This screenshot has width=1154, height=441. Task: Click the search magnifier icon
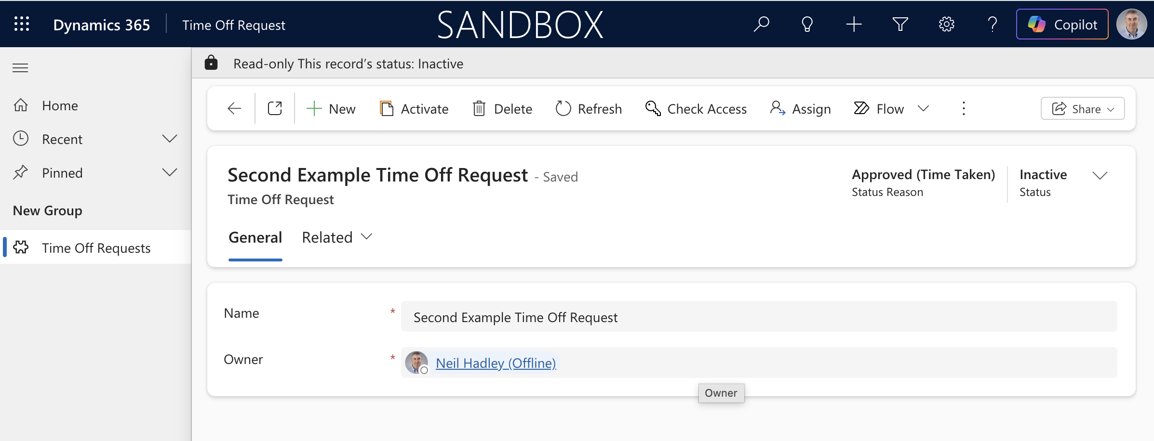pos(761,24)
